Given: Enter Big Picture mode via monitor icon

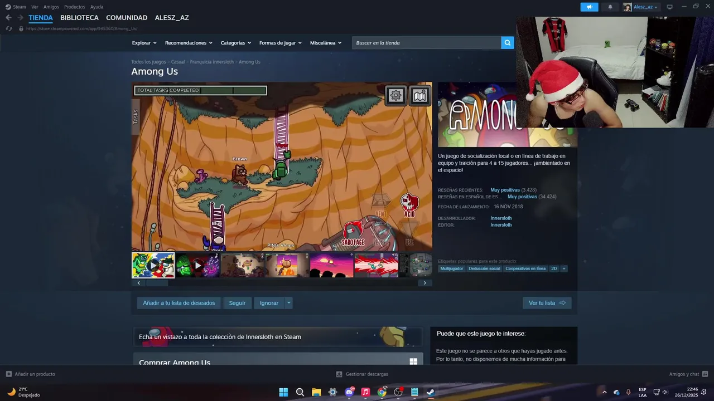Looking at the screenshot, I should pos(670,7).
